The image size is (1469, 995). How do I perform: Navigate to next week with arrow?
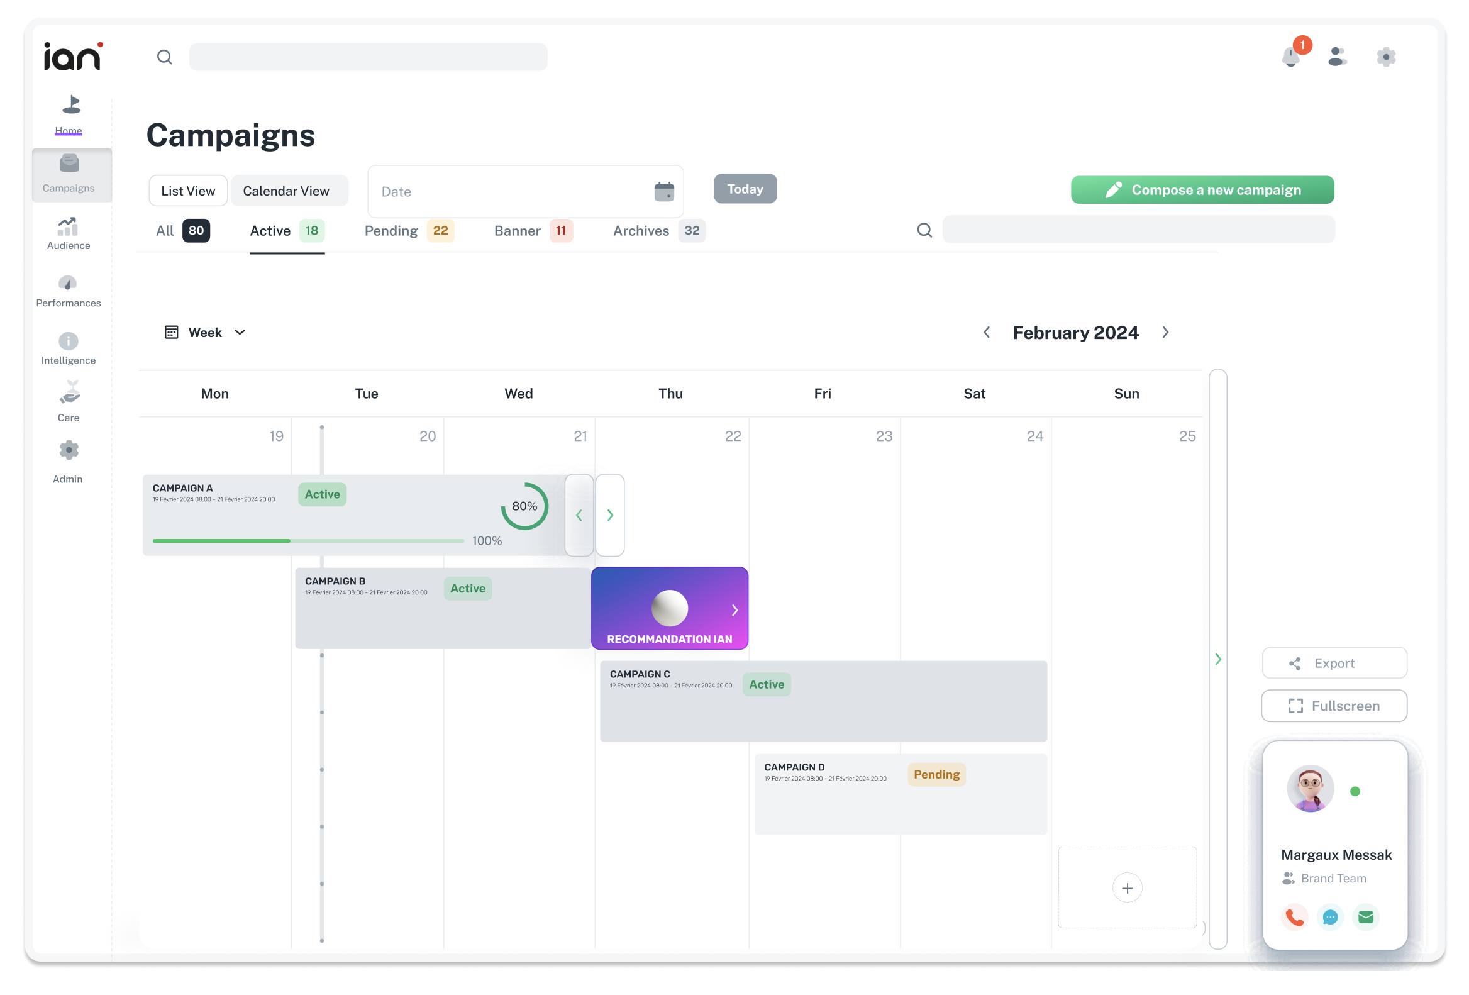(1166, 332)
